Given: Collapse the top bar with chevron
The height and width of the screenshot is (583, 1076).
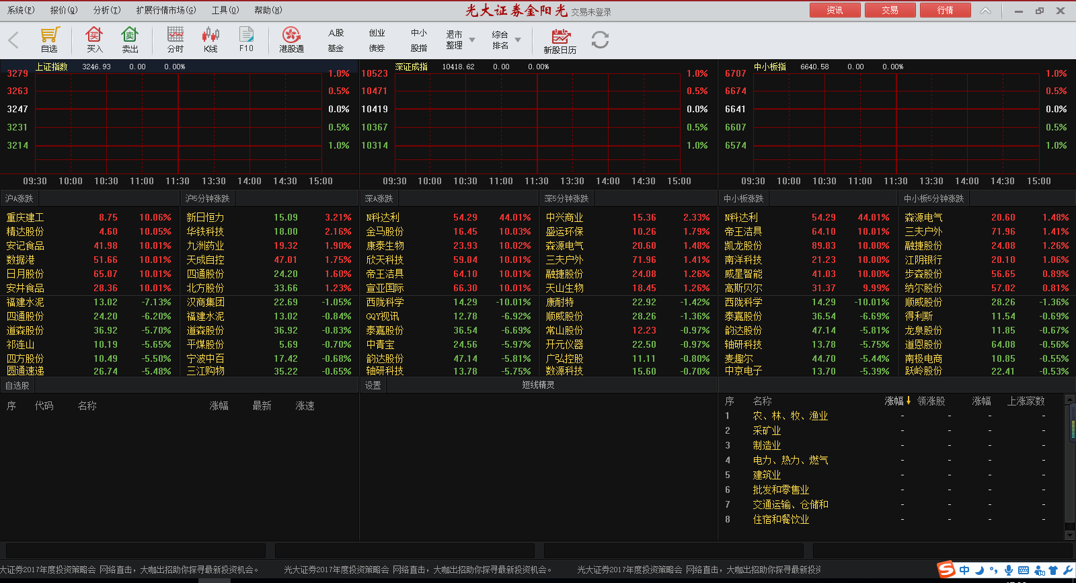Looking at the screenshot, I should [x=985, y=11].
